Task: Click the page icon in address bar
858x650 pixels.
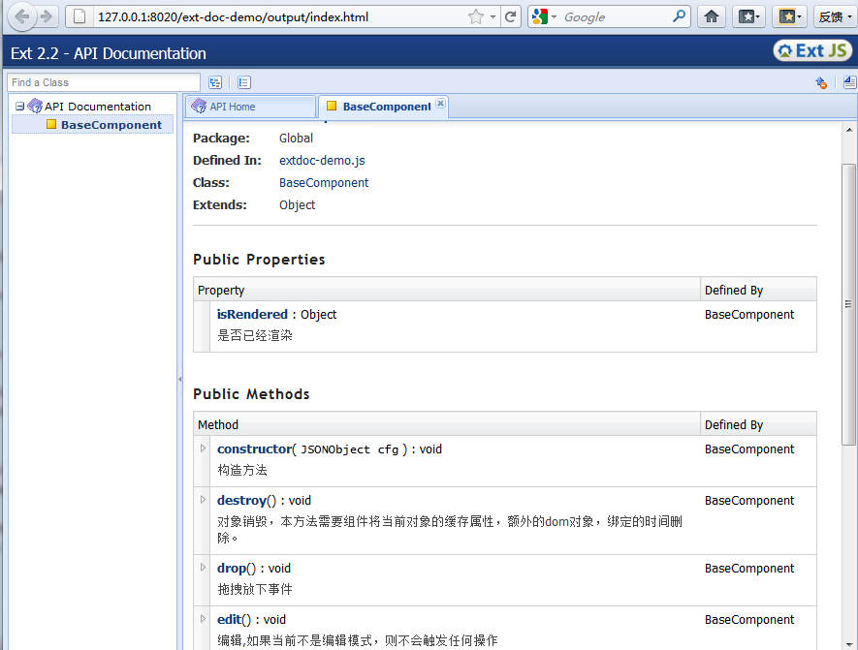Action: [x=79, y=16]
